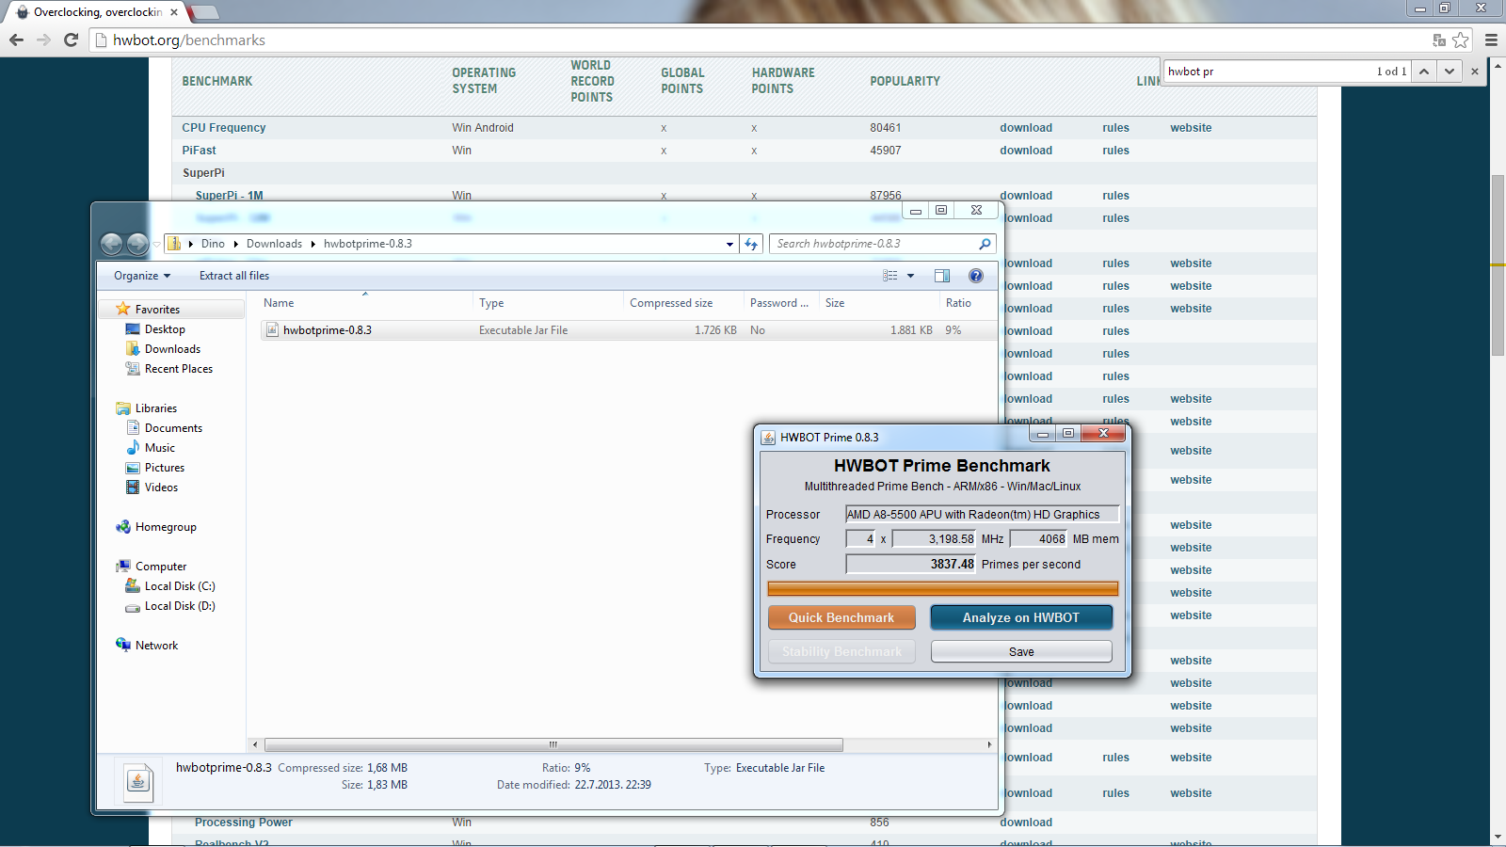Click Analyze on HWBOT button
The image size is (1506, 847).
point(1021,617)
